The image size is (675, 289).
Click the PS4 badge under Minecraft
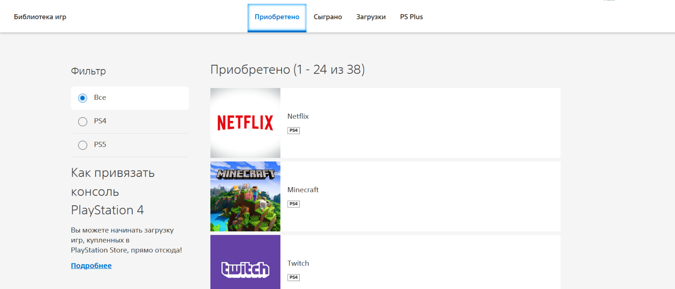(x=293, y=204)
